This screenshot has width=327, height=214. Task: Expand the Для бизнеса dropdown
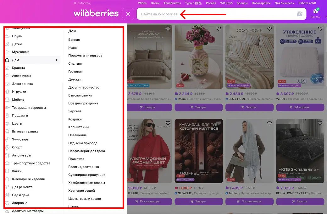(x=285, y=3)
